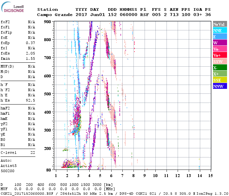Viewport: 229px width, 196px height.
Task: Select the X+ light green legend swatch
Action: [x=220, y=74]
